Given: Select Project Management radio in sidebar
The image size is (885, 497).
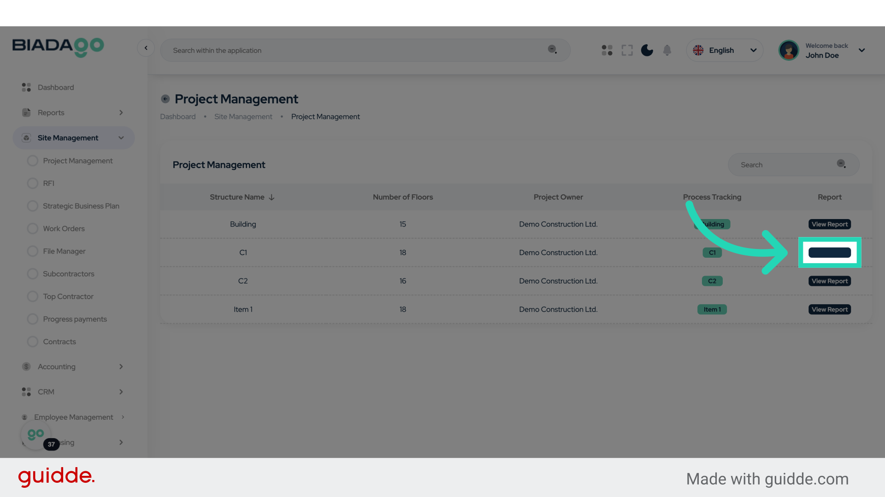Looking at the screenshot, I should pyautogui.click(x=32, y=161).
